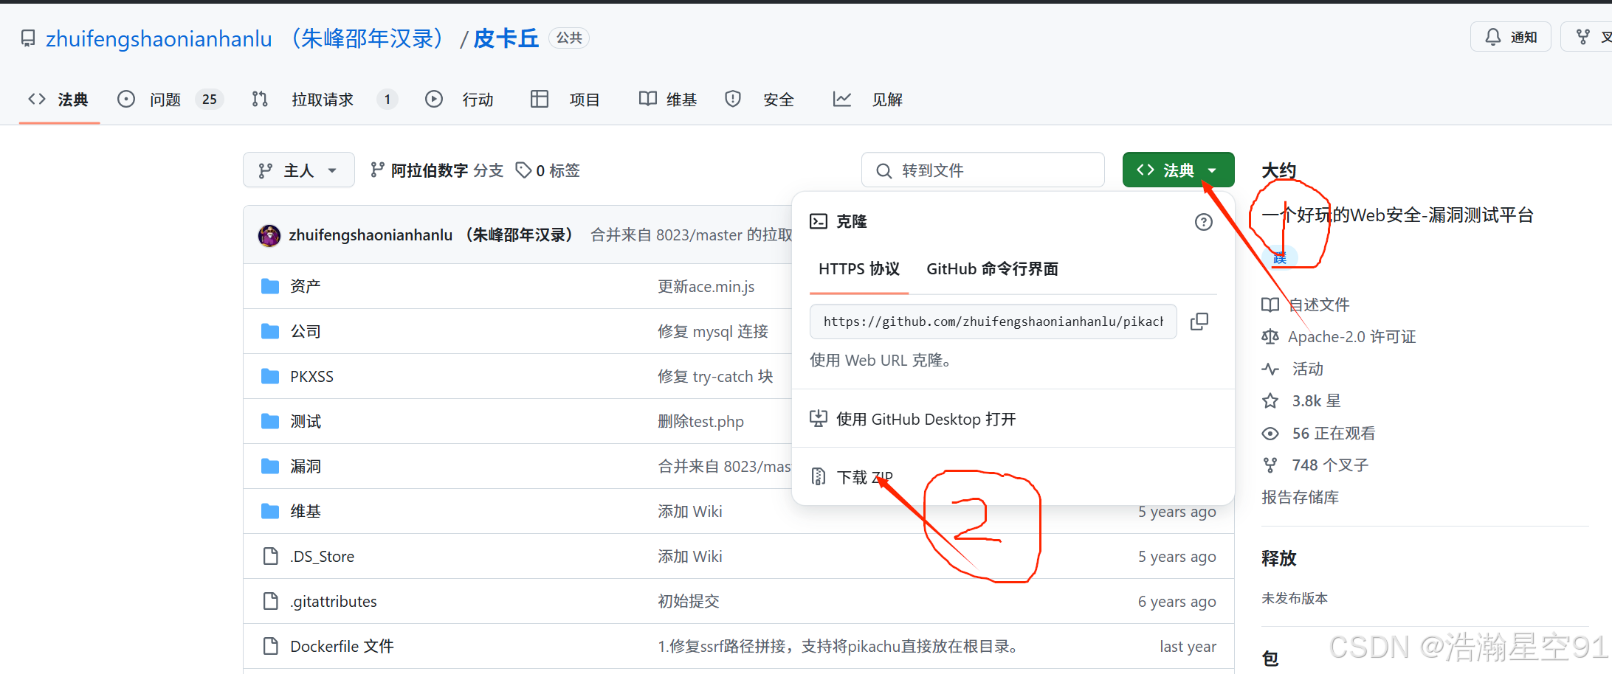Open the 项目 tab

pos(565,100)
